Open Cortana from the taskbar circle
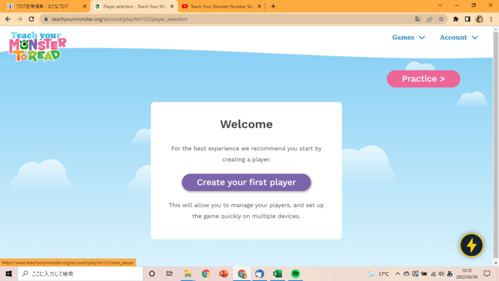Screen dimensions: 499x281 click(x=152, y=274)
